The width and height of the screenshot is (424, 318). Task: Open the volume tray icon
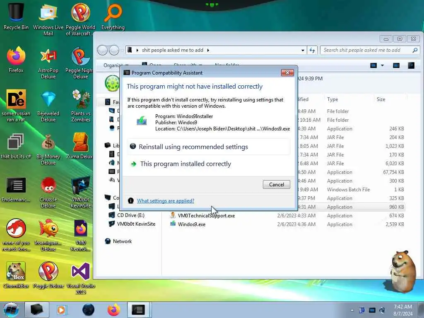tap(382, 310)
